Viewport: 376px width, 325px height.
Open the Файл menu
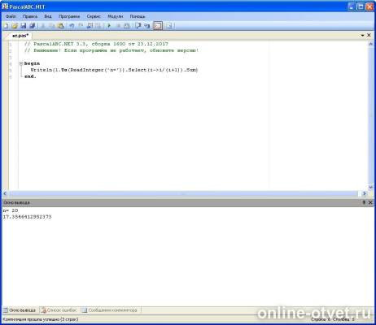coord(11,16)
